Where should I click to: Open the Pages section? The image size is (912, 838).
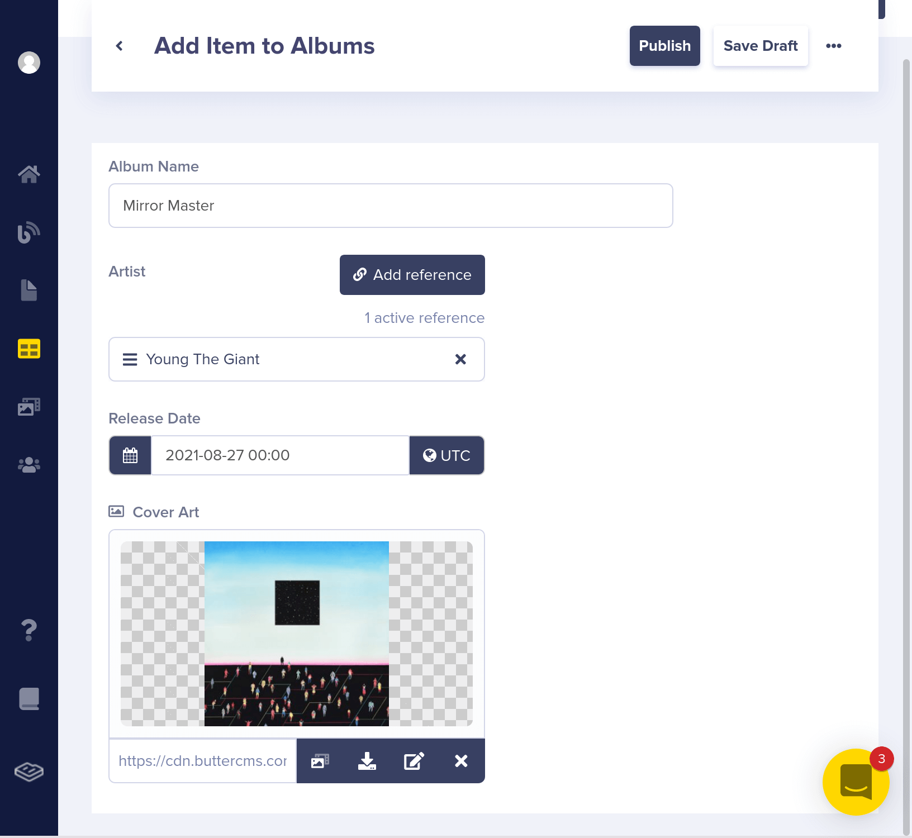(x=28, y=290)
